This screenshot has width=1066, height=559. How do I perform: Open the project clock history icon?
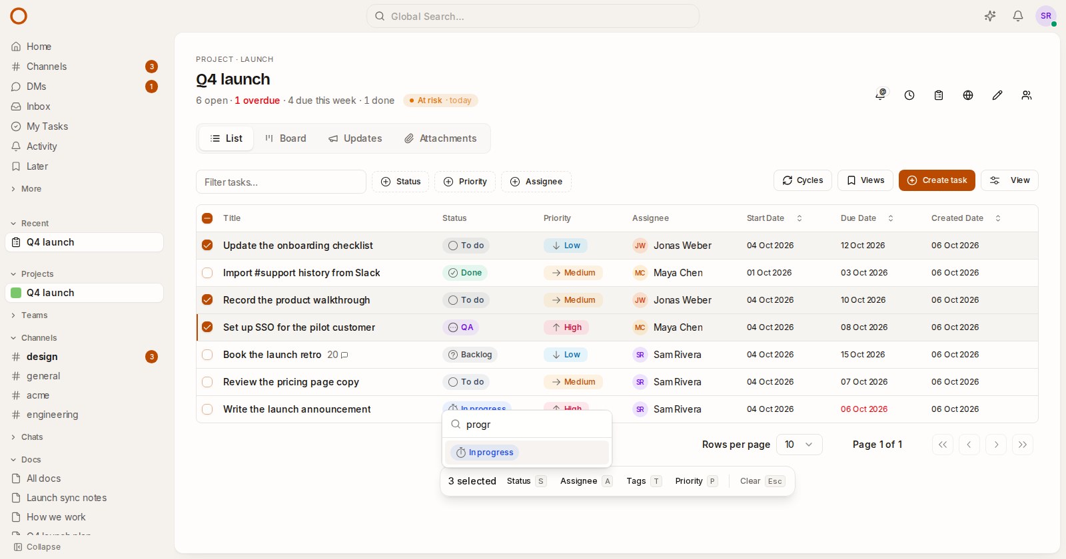(909, 95)
